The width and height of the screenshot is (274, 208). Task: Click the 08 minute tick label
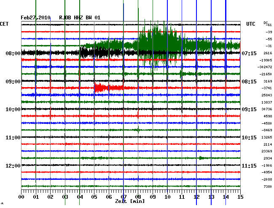138,197
